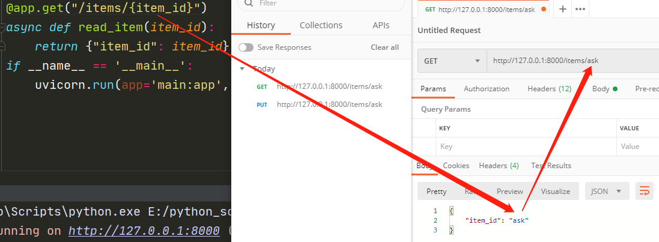
Task: Click the search magnifier icon beside Filter
Action: click(x=248, y=3)
